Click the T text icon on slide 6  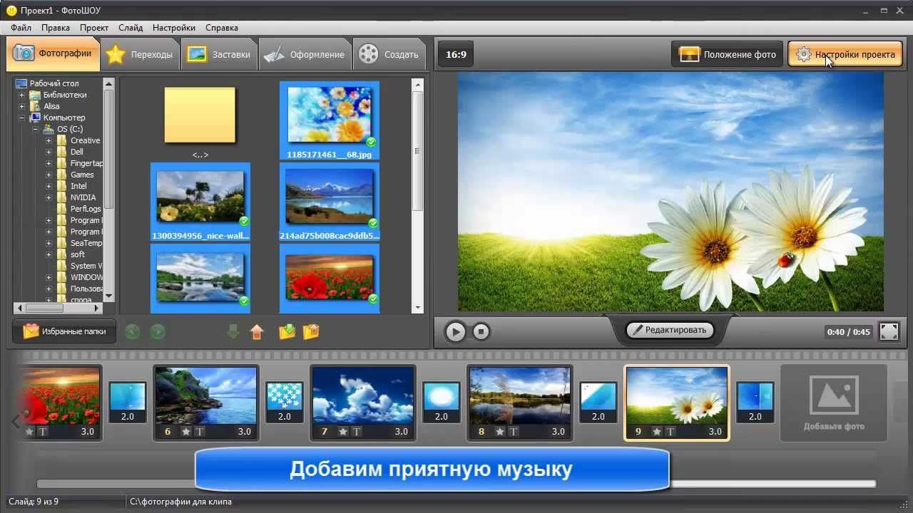click(200, 431)
